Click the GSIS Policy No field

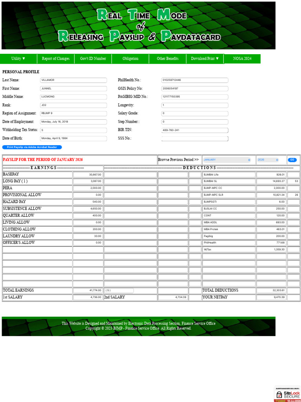tap(195, 89)
